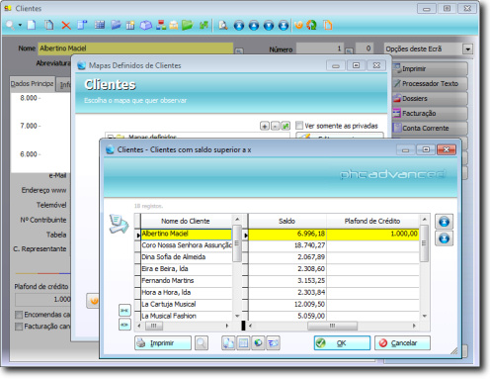Click the Número field showing 1
This screenshot has height=379, width=490.
tap(320, 48)
